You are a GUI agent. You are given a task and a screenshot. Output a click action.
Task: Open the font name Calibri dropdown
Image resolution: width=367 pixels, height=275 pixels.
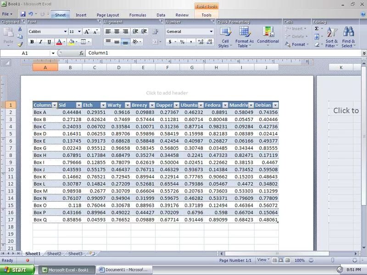click(x=65, y=32)
